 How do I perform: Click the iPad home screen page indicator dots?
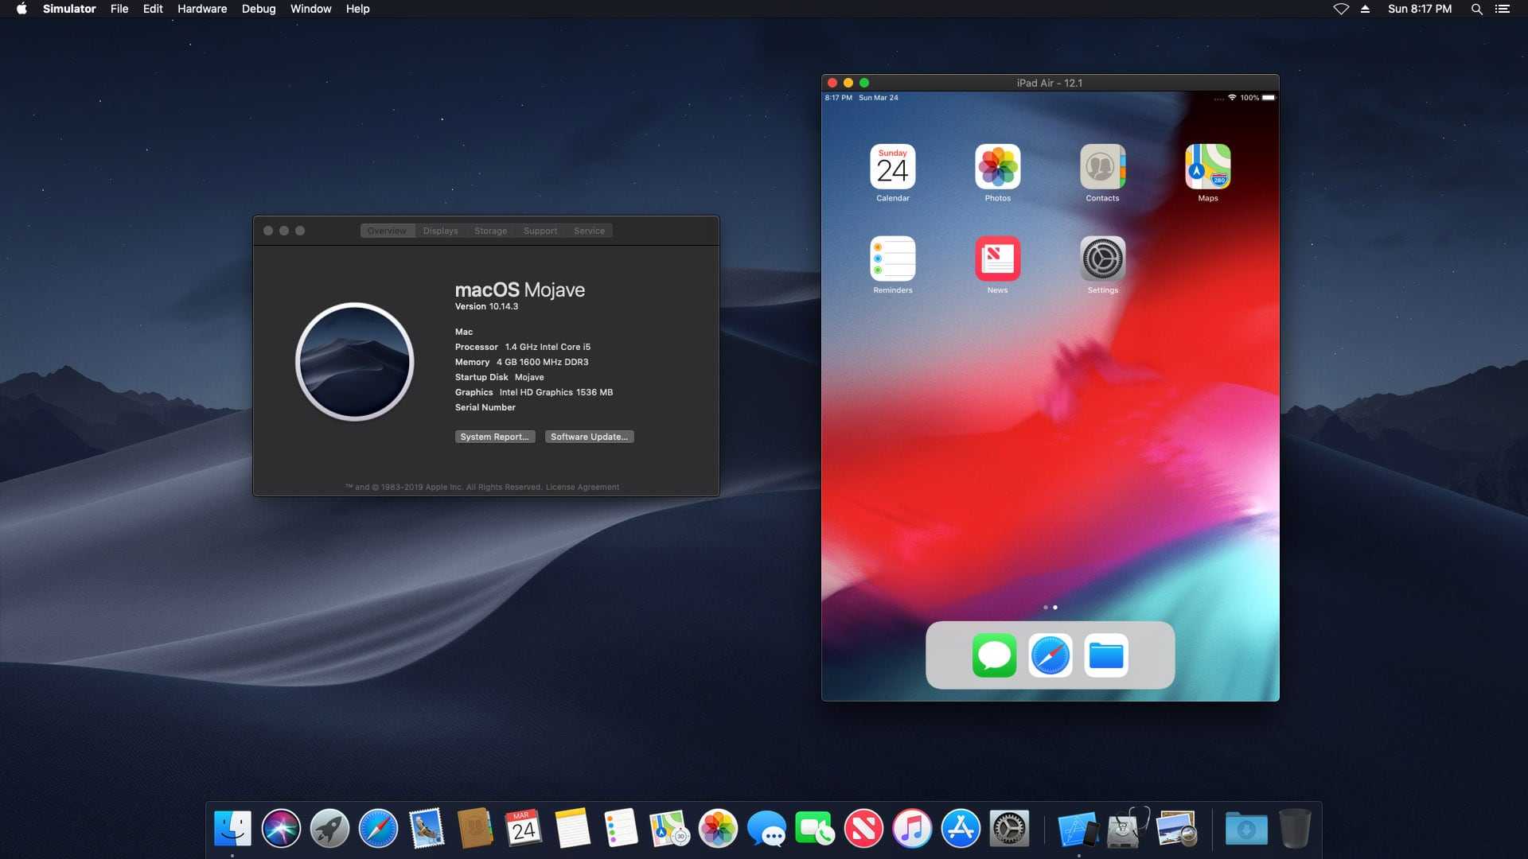pos(1050,607)
